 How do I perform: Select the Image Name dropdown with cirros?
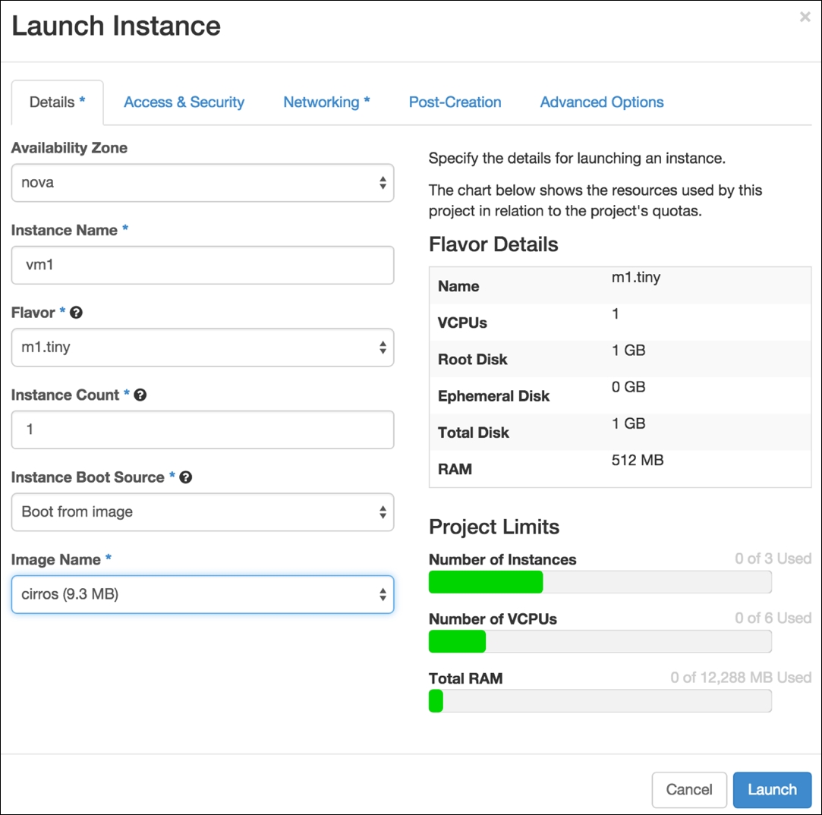tap(203, 594)
